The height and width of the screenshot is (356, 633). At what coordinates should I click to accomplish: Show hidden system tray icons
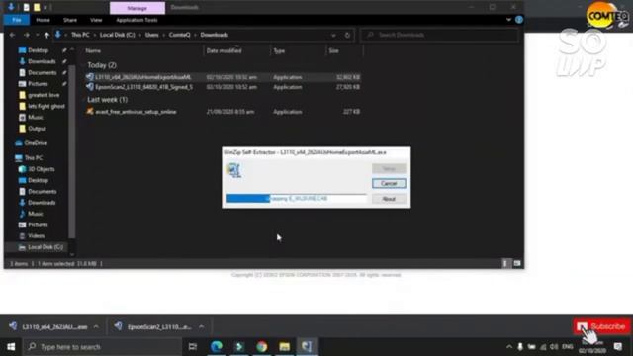tap(509, 347)
